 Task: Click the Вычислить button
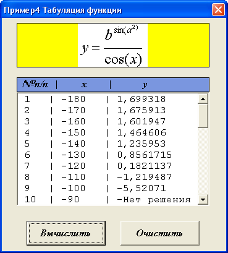66,233
